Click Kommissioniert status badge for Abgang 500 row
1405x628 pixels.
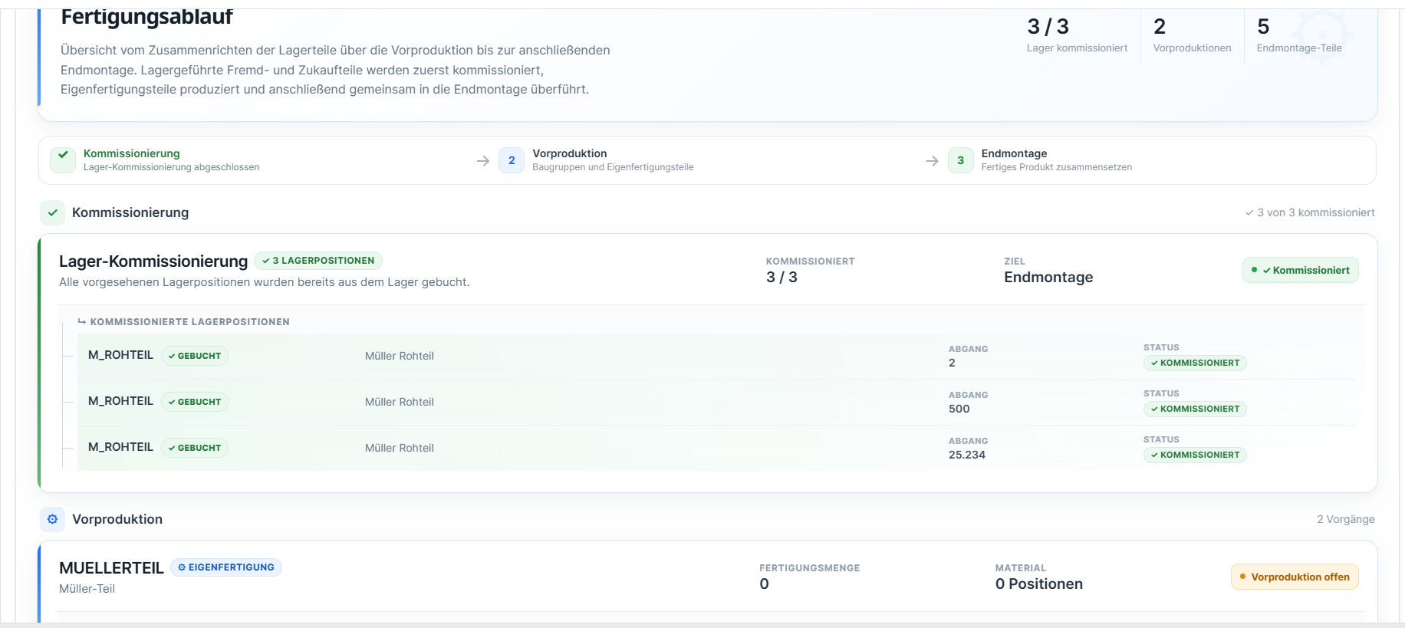click(x=1195, y=409)
